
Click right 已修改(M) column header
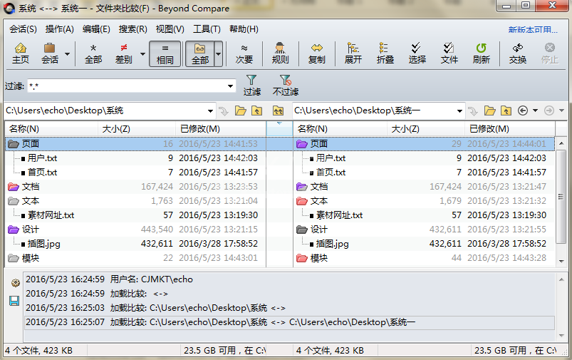(509, 129)
